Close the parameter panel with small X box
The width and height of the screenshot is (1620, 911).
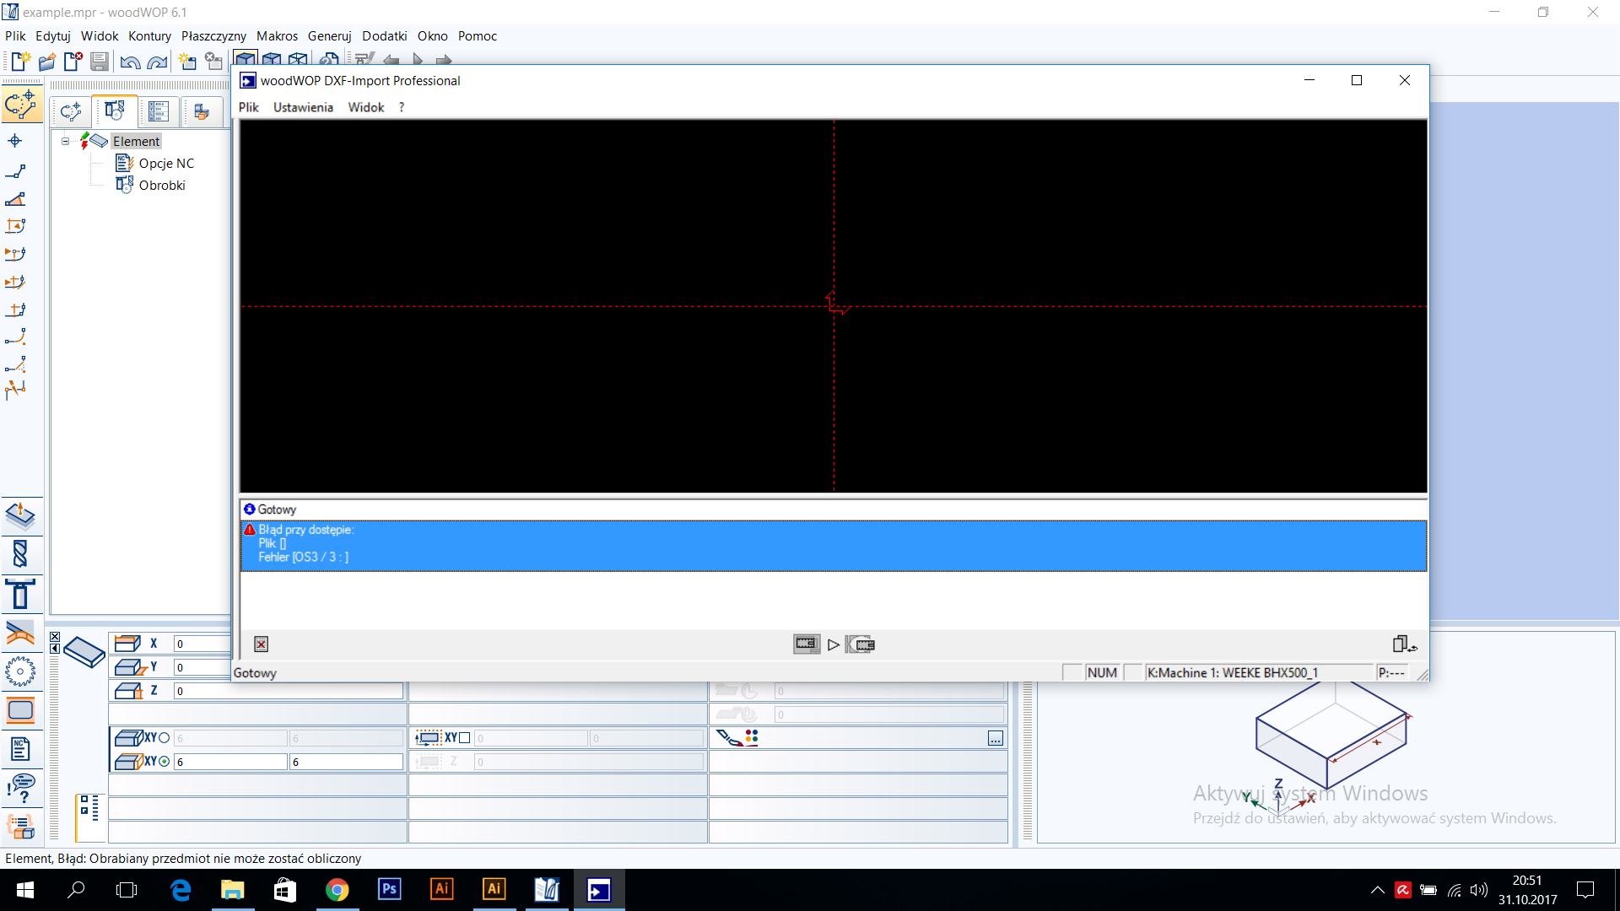55,637
